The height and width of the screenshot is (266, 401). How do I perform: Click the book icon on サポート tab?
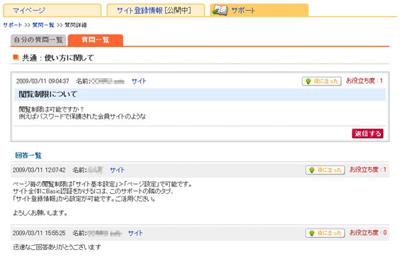click(220, 10)
